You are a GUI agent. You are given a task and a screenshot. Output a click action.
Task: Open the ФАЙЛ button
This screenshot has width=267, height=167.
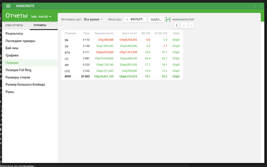(156, 19)
